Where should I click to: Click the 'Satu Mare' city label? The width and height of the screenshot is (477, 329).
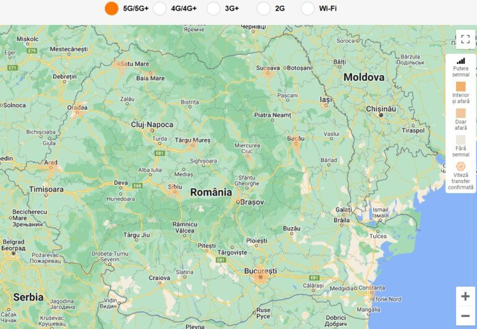coord(134,64)
